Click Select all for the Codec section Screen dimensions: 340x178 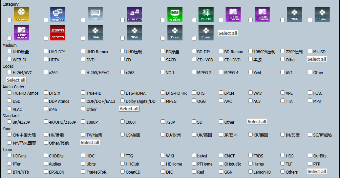(16, 80)
